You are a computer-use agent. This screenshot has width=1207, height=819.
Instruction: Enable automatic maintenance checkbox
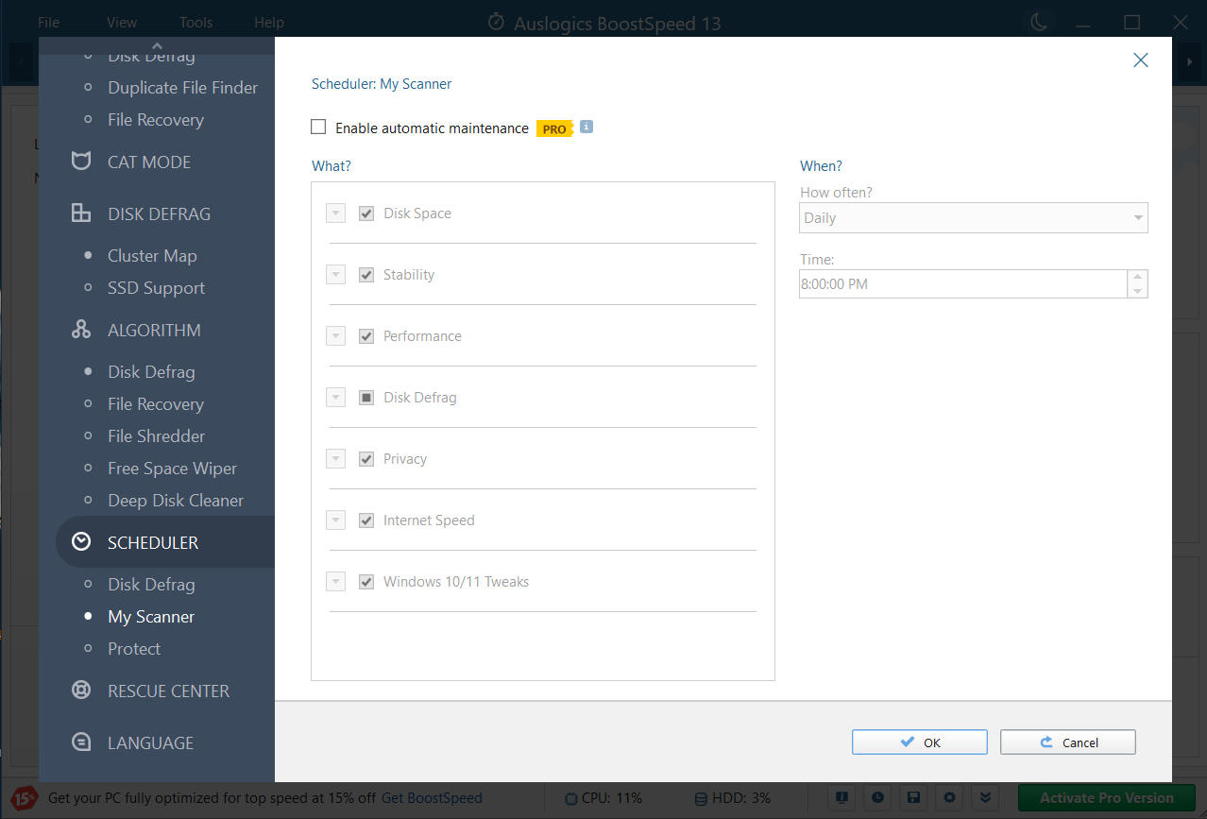tap(318, 127)
